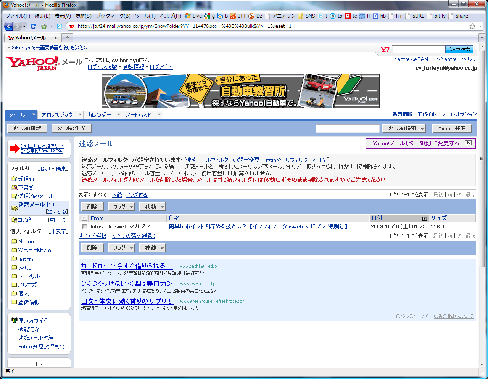
Task: Go back with the browser Back arrow
Action: coord(8,26)
